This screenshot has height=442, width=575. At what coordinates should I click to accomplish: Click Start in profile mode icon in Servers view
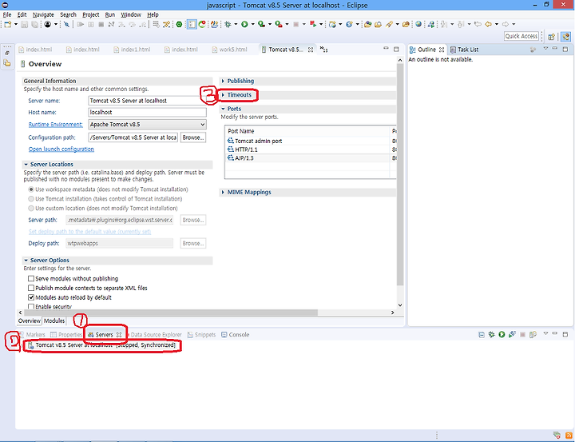tap(512, 334)
